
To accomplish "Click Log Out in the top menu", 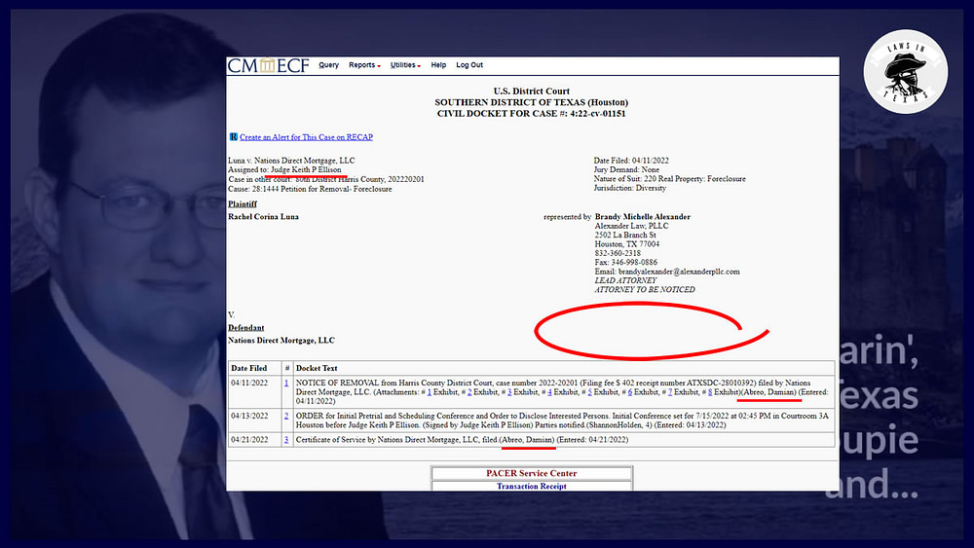I will 469,65.
